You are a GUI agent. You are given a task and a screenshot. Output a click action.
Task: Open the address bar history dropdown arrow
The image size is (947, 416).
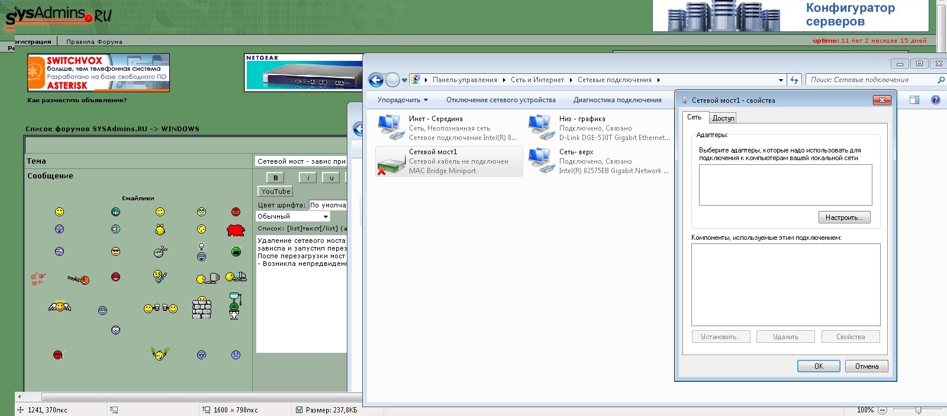pos(781,80)
